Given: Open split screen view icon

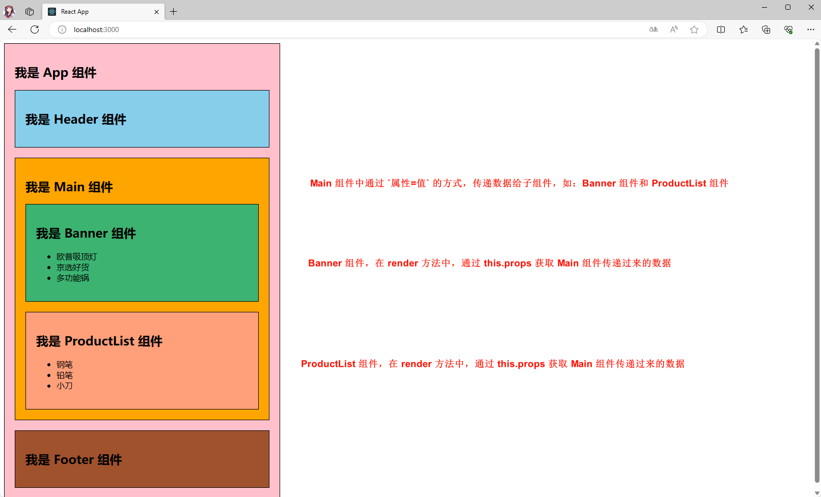Looking at the screenshot, I should 721,30.
